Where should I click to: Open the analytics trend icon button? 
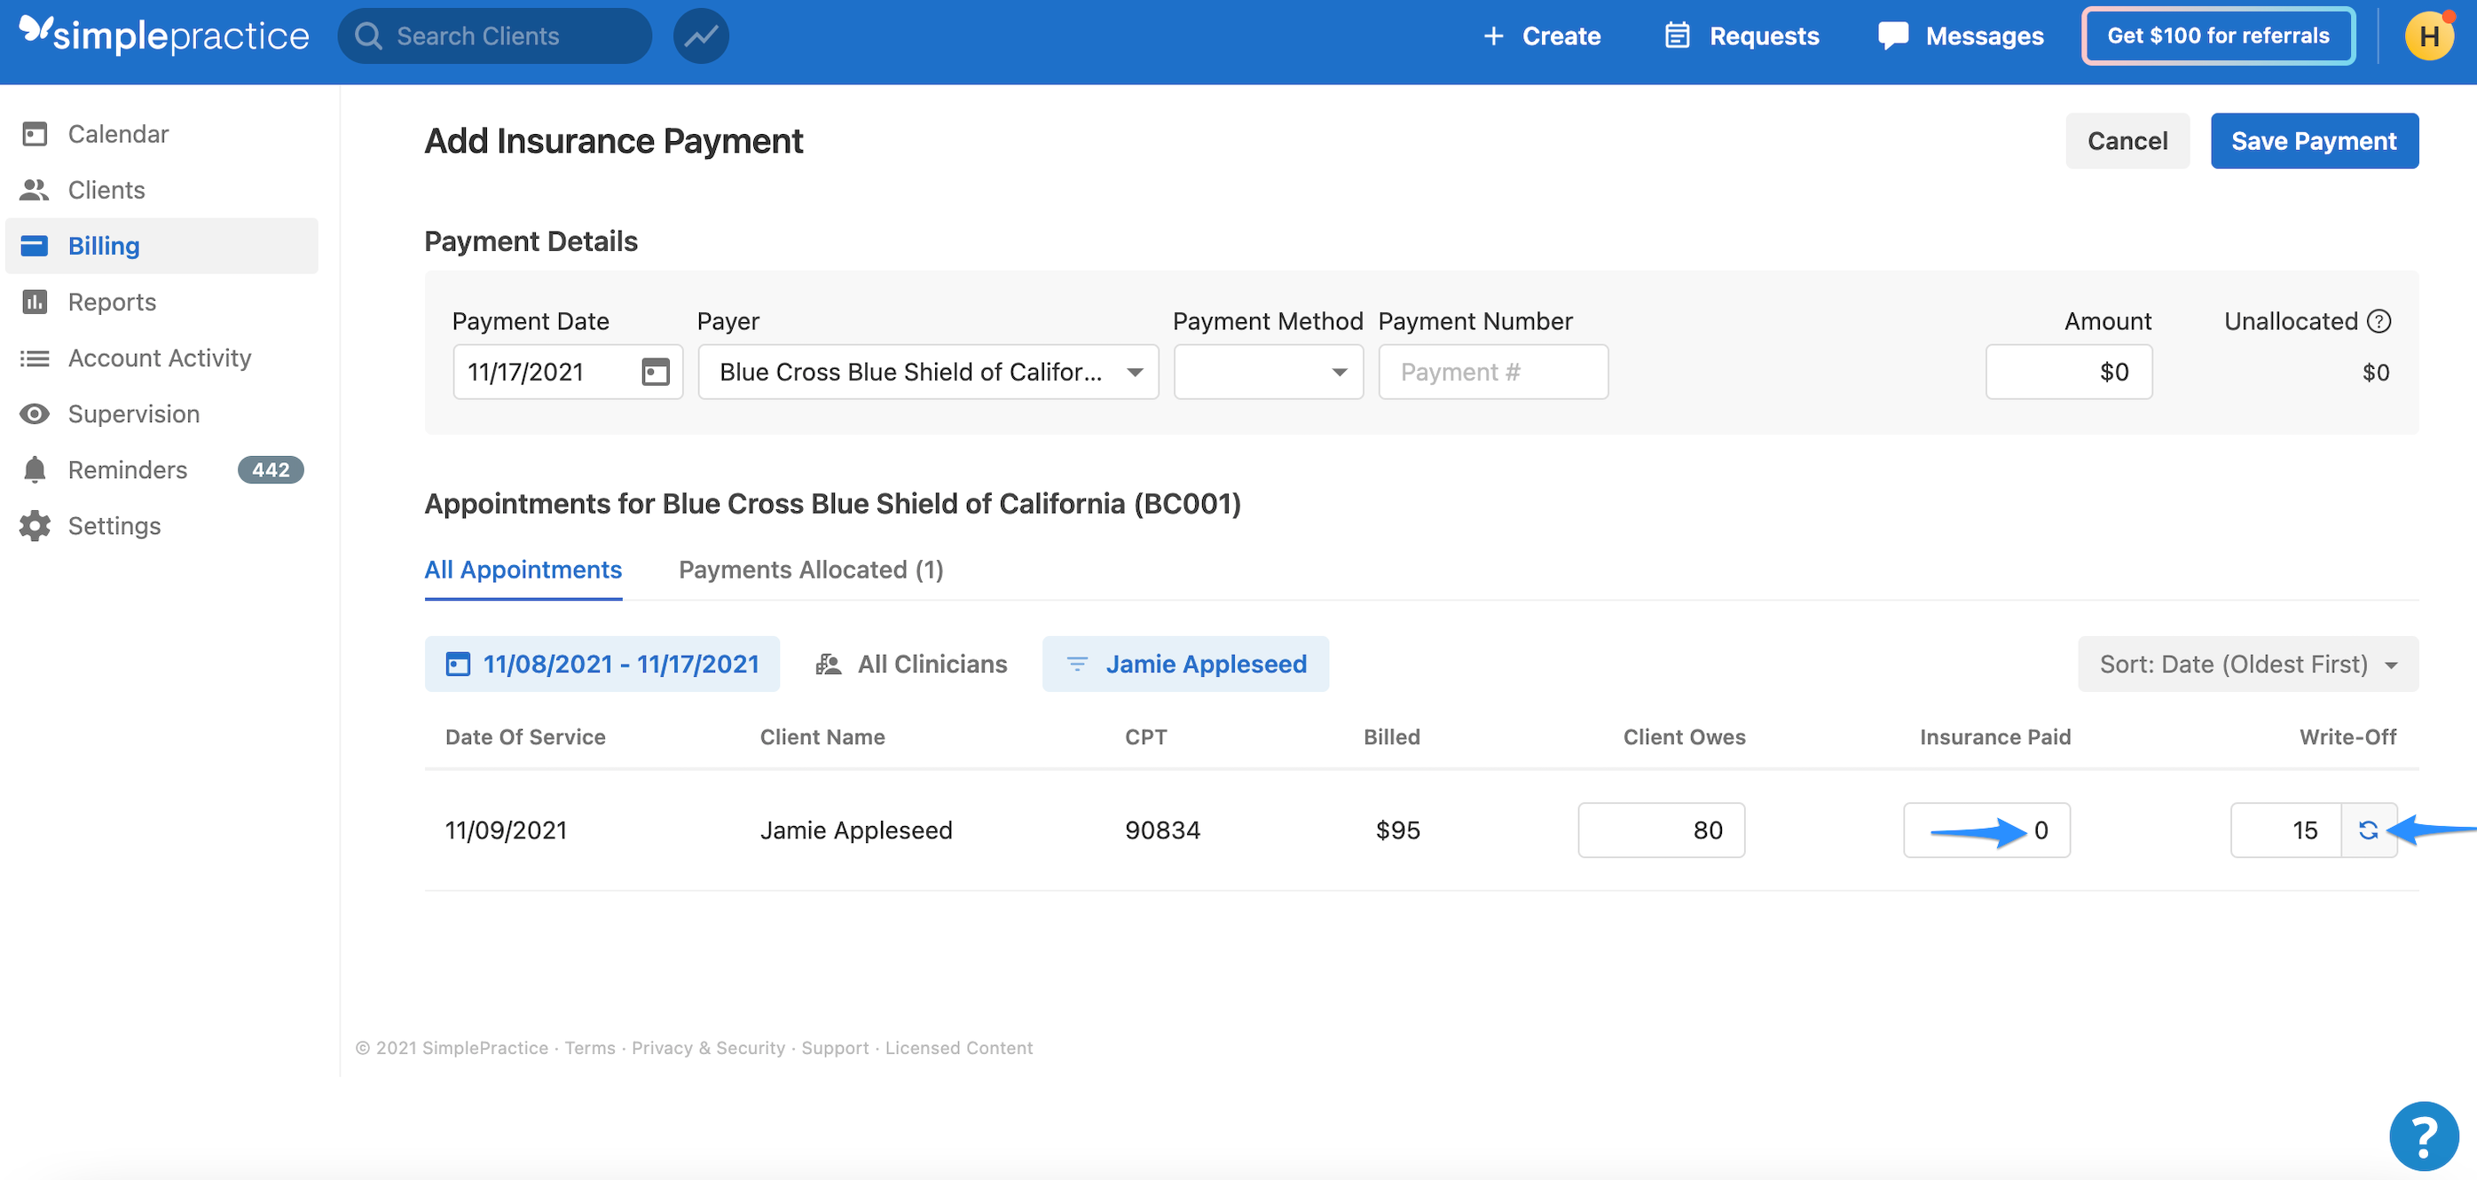[701, 35]
